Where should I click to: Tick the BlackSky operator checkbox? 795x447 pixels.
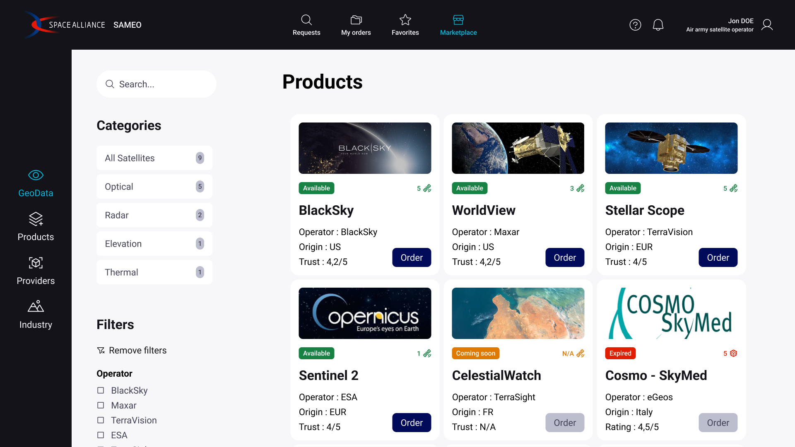click(101, 390)
